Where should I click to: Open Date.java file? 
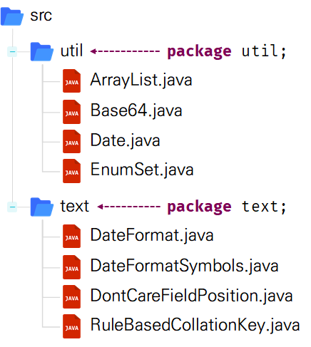tap(125, 140)
